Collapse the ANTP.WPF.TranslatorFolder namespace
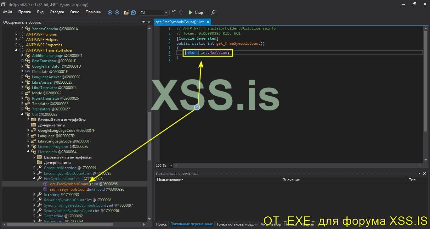 [17, 50]
